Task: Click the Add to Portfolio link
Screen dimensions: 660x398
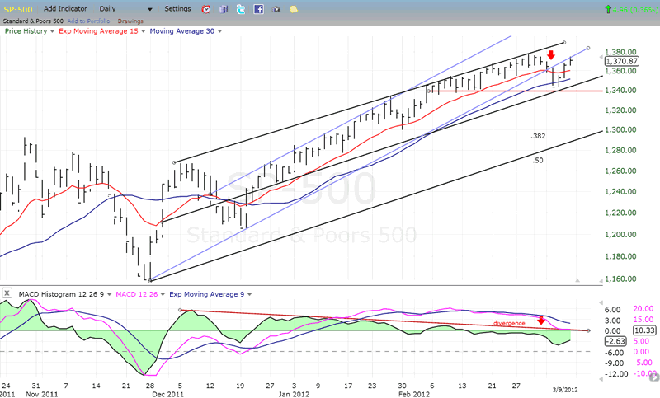Action: click(89, 21)
